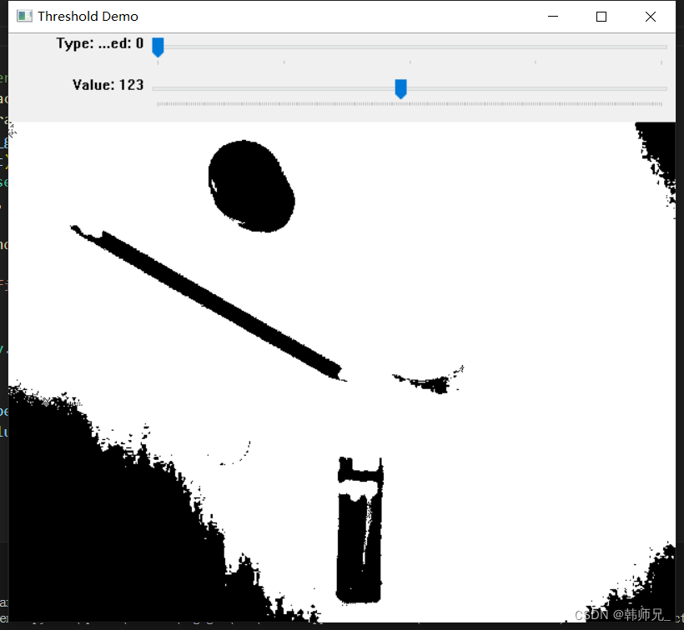Maximize the Threshold Demo window

point(601,16)
